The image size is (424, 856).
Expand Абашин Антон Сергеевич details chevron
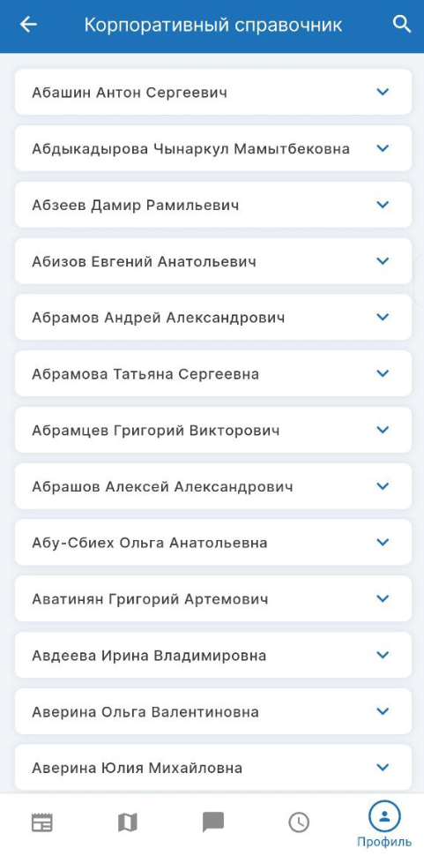383,92
